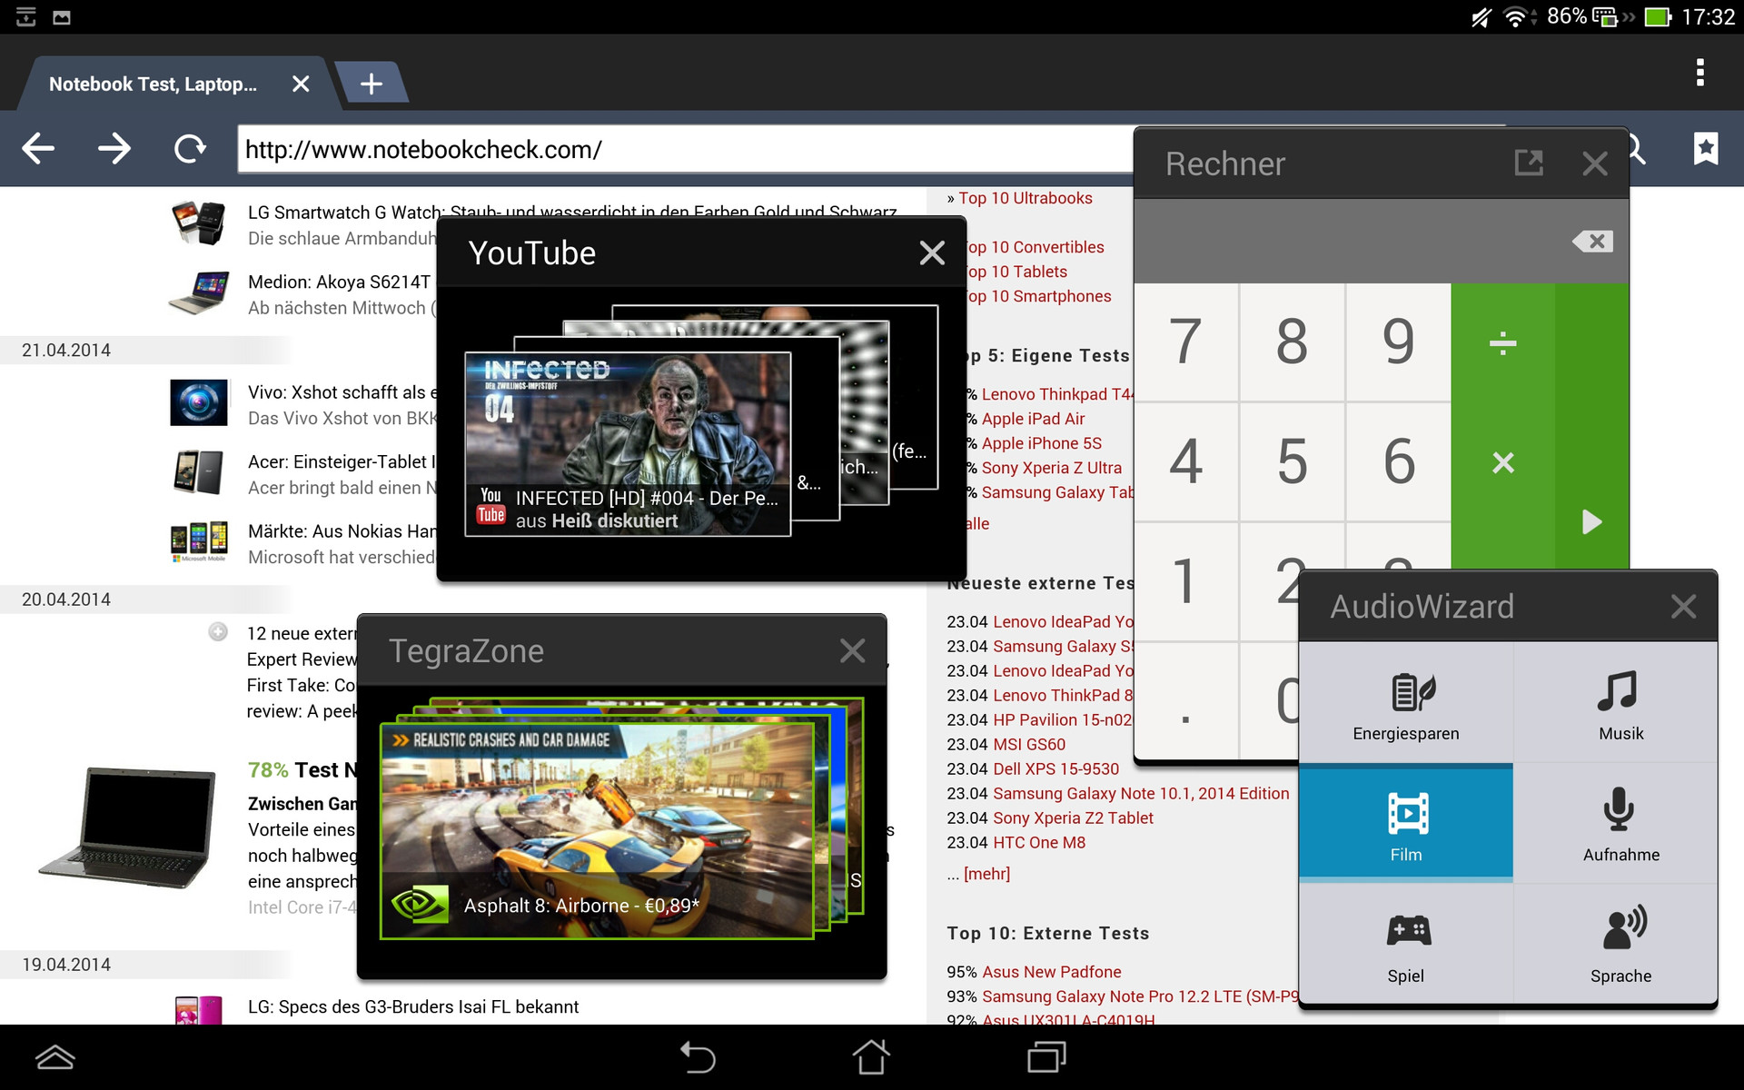The width and height of the screenshot is (1744, 1090).
Task: Go back with the browser back arrow
Action: (x=38, y=148)
